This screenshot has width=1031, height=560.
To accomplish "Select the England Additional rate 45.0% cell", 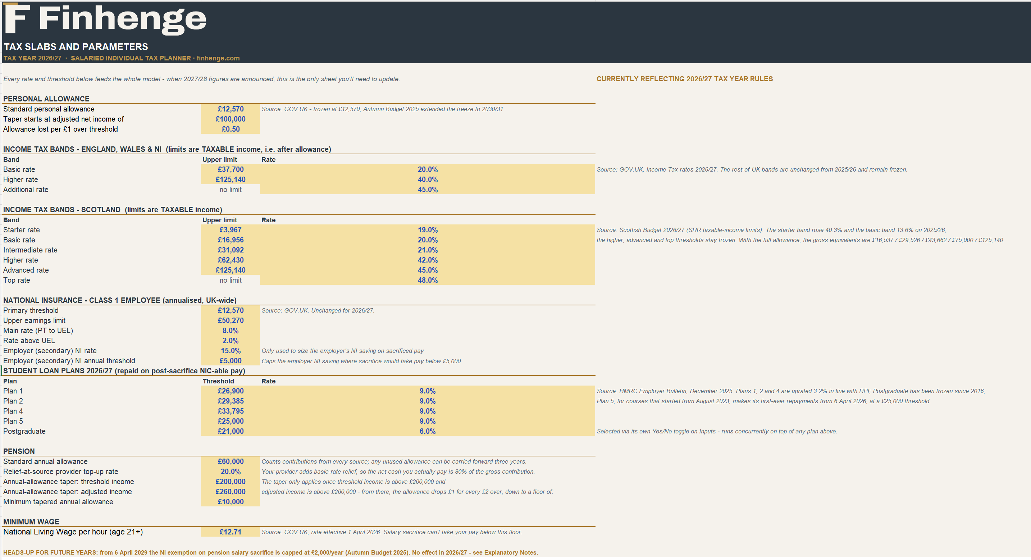I will pyautogui.click(x=428, y=189).
